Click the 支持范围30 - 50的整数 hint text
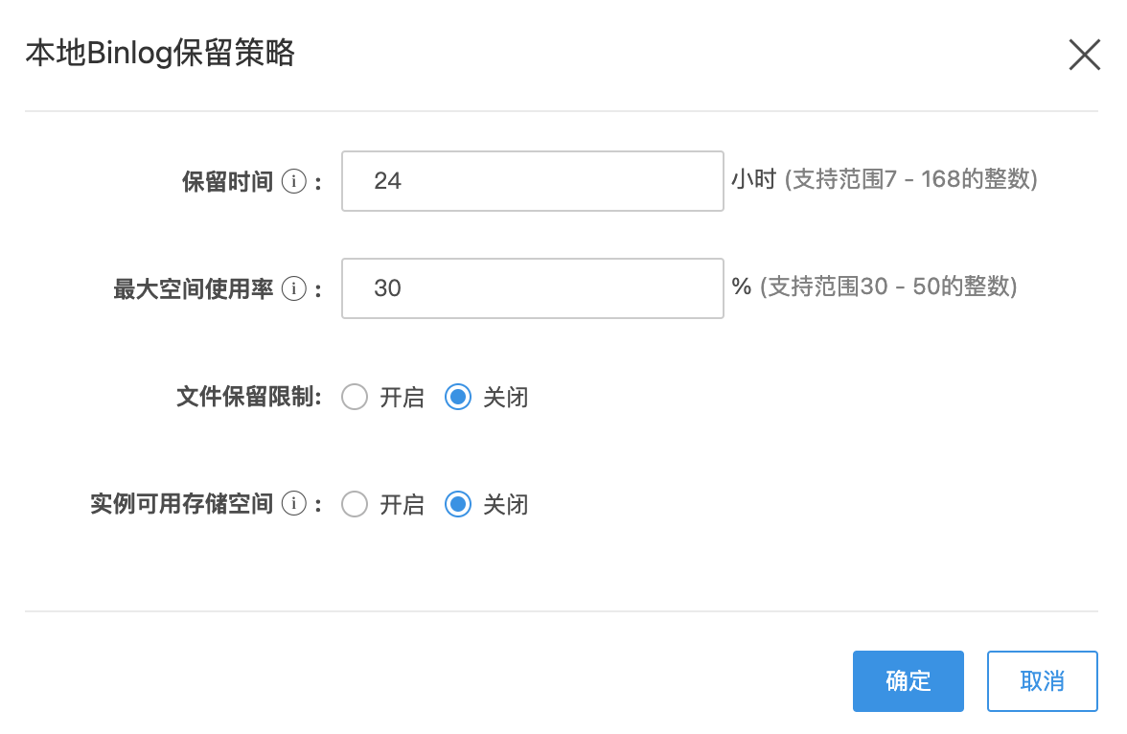This screenshot has width=1127, height=734. point(888,287)
